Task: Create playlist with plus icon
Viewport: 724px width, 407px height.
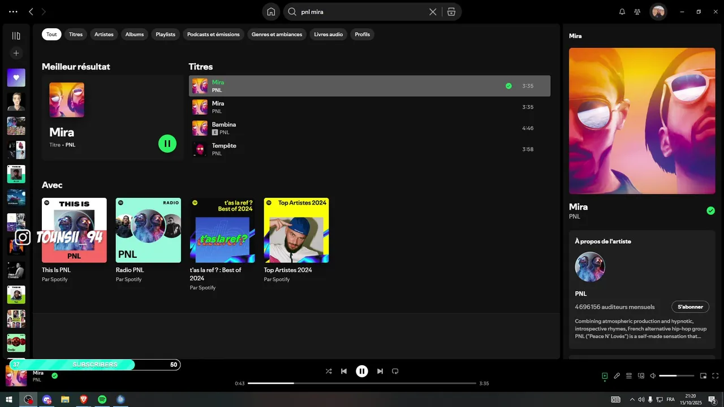Action: 16,53
